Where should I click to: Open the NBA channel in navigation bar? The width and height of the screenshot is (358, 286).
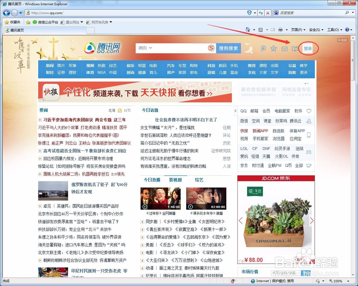point(101,73)
